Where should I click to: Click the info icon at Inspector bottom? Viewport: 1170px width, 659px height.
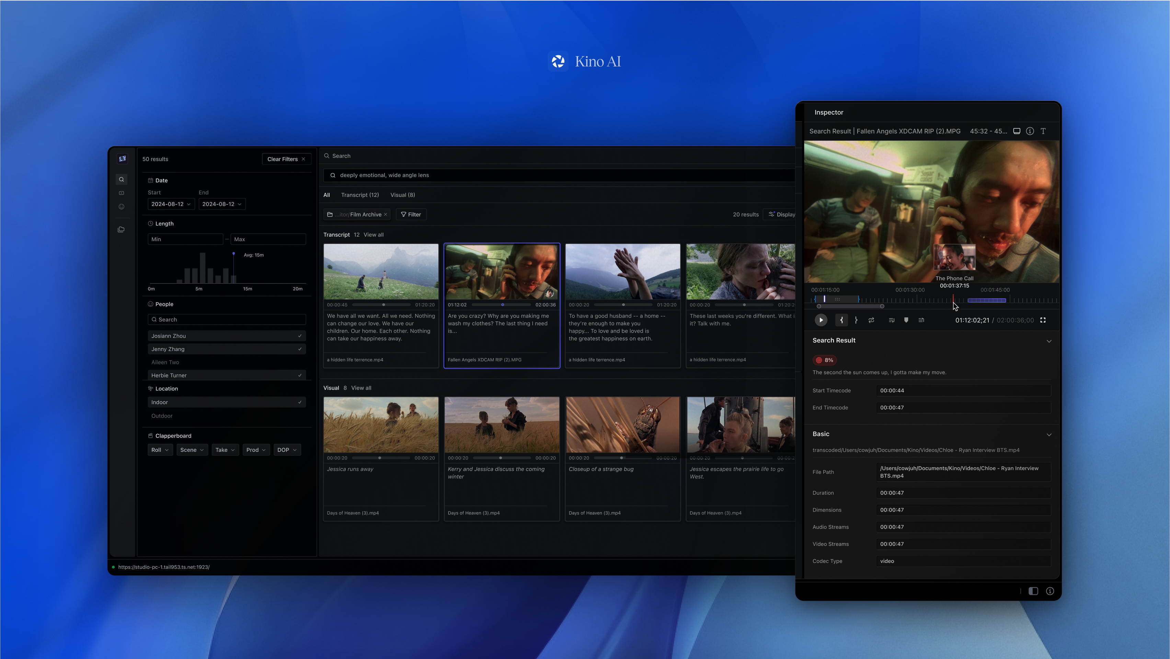[1049, 591]
